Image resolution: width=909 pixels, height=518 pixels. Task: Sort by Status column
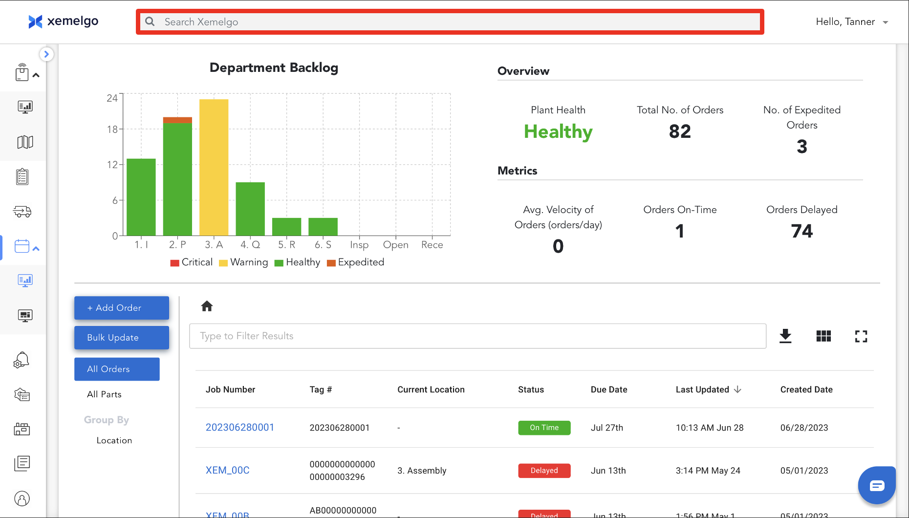click(x=531, y=389)
